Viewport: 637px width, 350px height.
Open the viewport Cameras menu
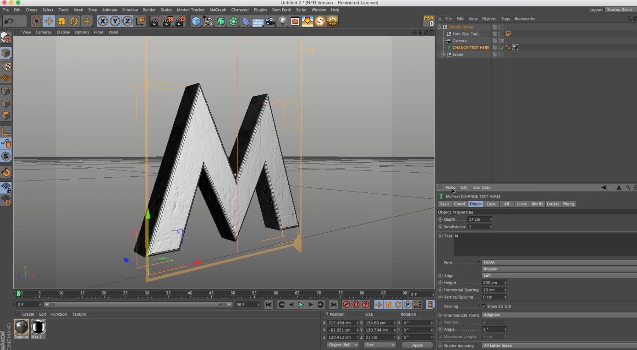tap(44, 32)
